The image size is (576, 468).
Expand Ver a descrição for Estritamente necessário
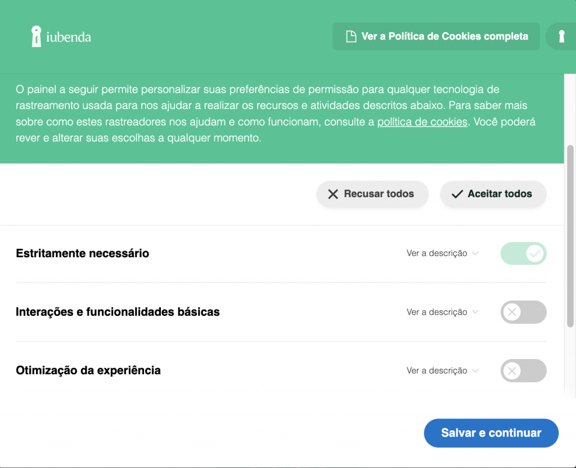pyautogui.click(x=442, y=253)
